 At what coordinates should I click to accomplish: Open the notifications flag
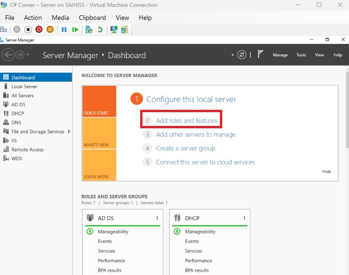260,54
